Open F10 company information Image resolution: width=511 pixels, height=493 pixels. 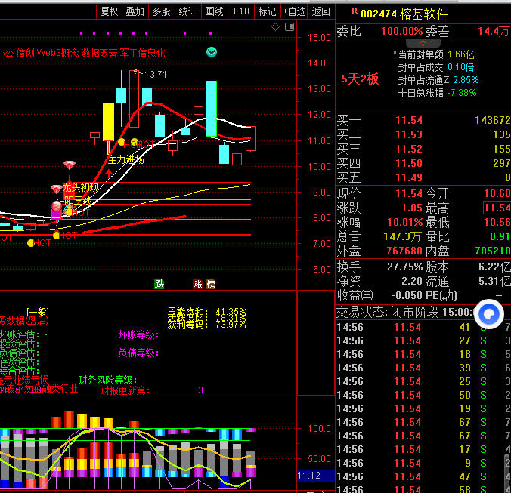240,11
